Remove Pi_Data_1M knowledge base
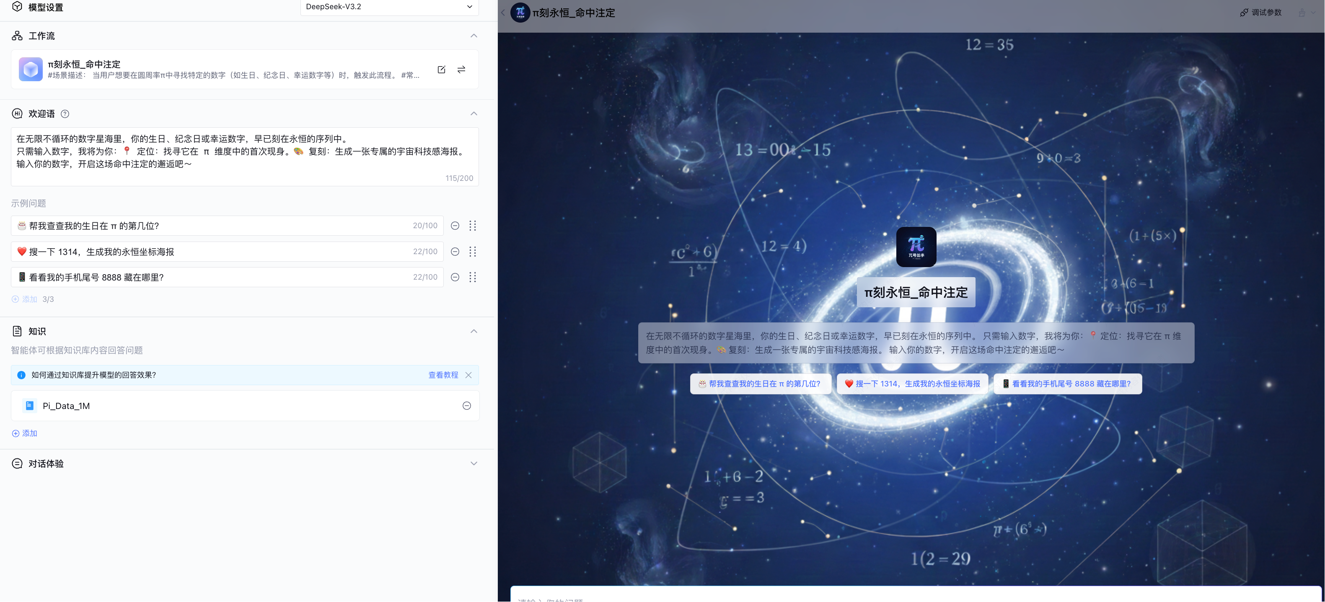The width and height of the screenshot is (1325, 602). tap(466, 406)
